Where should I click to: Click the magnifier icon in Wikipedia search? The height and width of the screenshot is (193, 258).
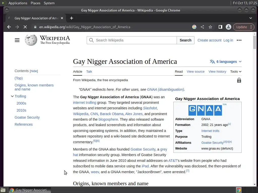pyautogui.click(x=91, y=40)
